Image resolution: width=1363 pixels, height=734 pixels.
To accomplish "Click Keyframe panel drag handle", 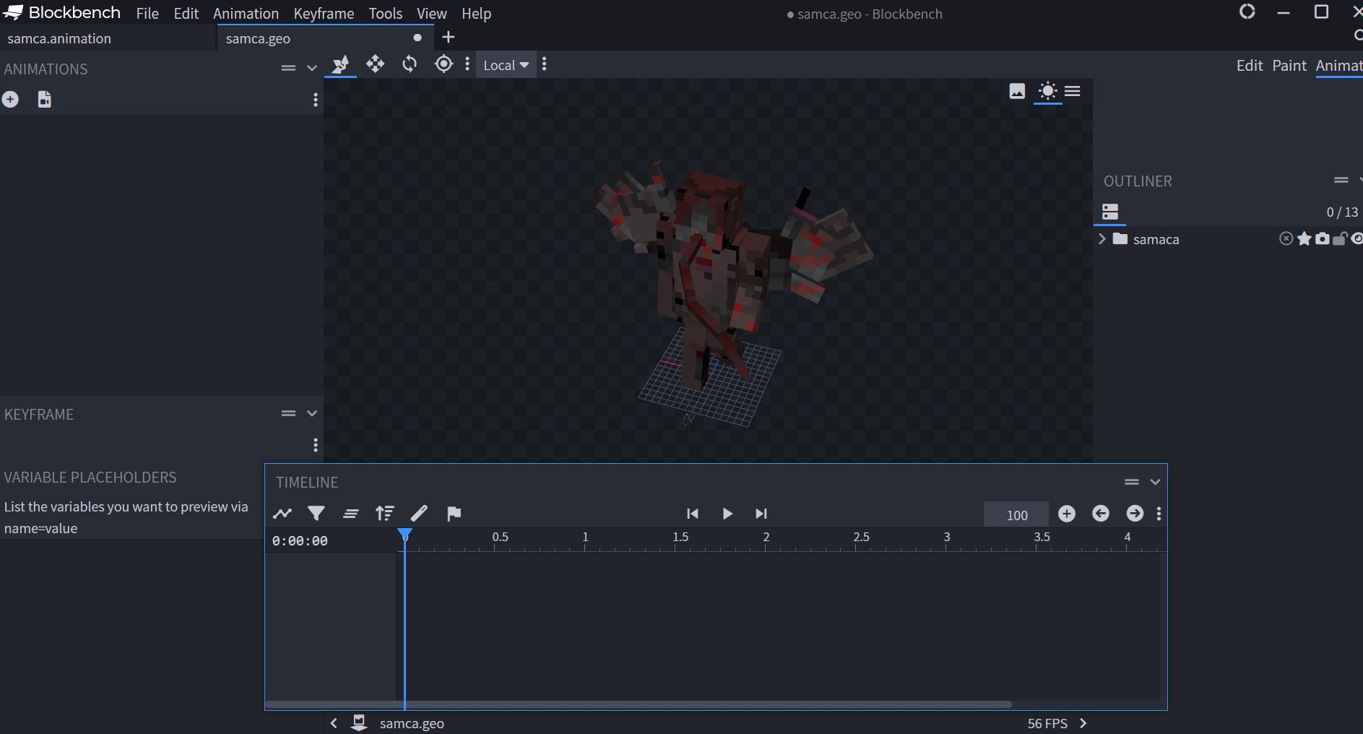I will (x=288, y=413).
